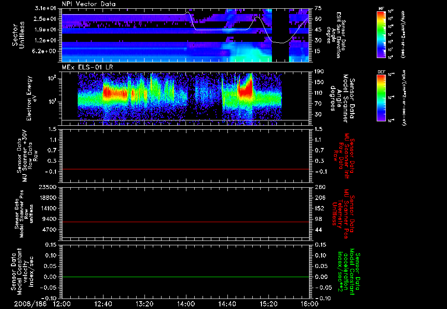Click the "DEF" label above the color bar

point(381,72)
